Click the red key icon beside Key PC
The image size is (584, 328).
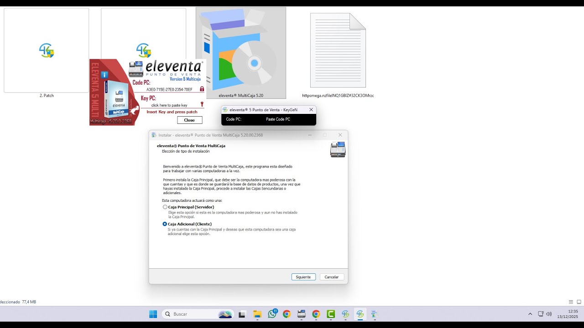[x=202, y=104]
